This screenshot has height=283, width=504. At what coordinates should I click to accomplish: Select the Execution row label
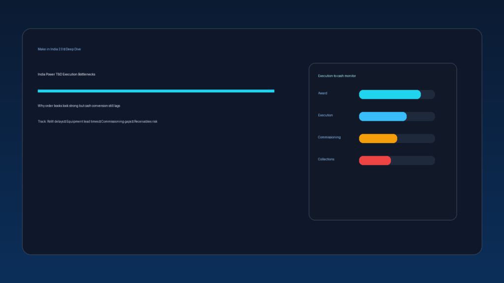point(325,115)
